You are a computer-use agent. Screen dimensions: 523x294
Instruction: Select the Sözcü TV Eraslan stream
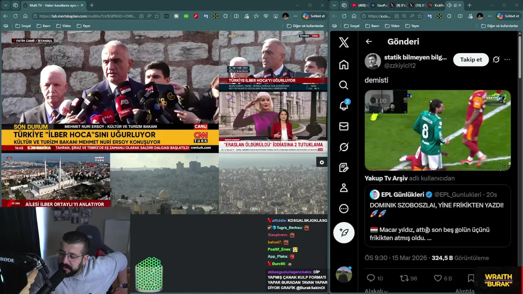(273, 122)
